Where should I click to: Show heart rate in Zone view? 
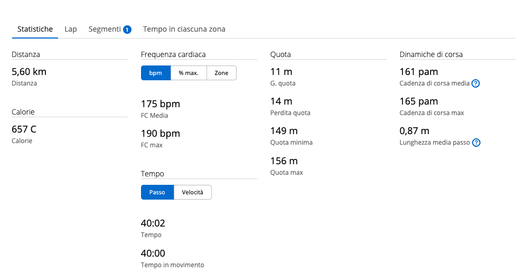point(221,73)
